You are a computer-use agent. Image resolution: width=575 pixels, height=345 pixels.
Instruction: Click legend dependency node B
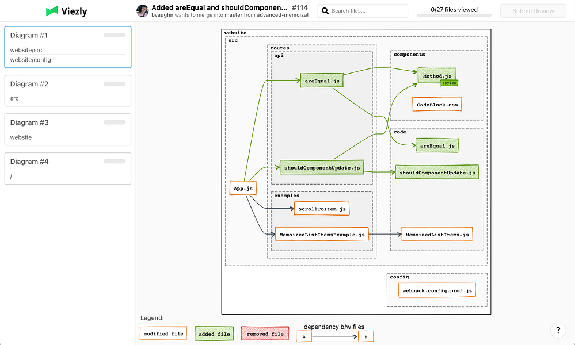[365, 336]
